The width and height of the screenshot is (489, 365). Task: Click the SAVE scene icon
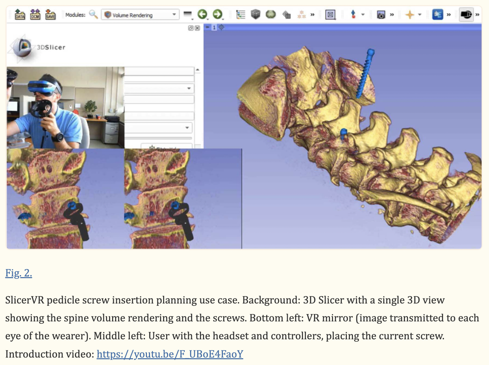click(x=50, y=15)
